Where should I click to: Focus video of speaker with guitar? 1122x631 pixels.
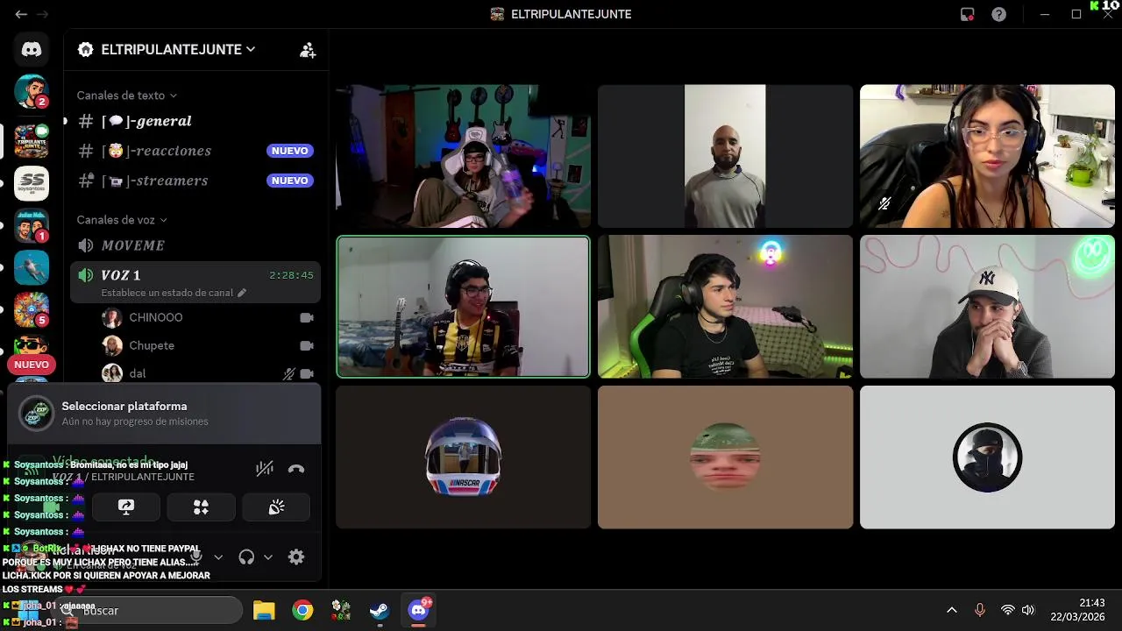(x=463, y=307)
